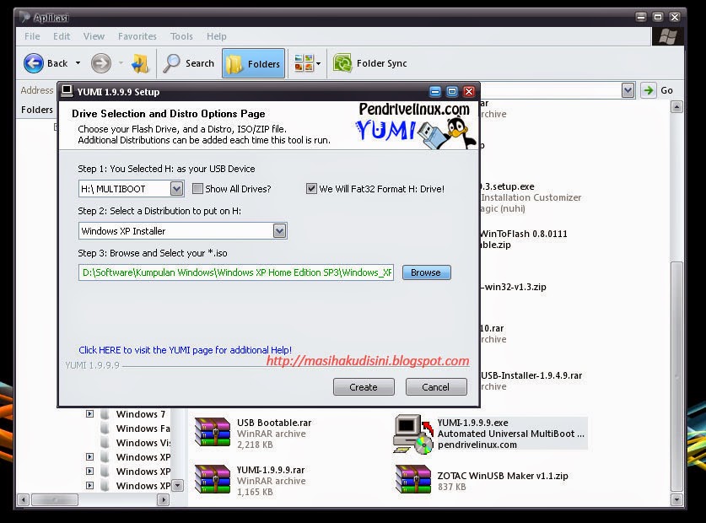Viewport: 706px width, 523px height.
Task: Maximize the YUMI Setup dialog
Action: [452, 92]
